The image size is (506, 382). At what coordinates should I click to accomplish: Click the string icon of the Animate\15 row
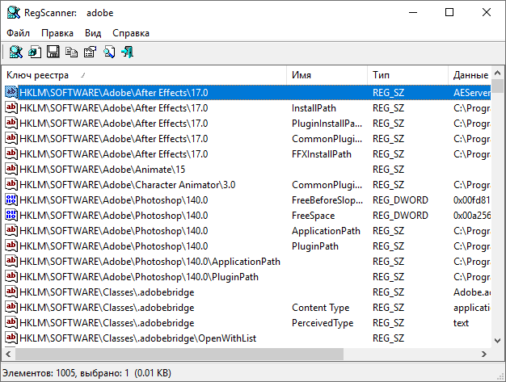click(11, 170)
